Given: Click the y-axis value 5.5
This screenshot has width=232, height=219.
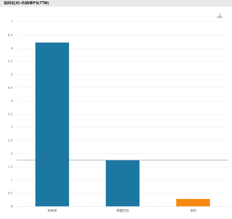Looking at the screenshot, I should point(10,61).
